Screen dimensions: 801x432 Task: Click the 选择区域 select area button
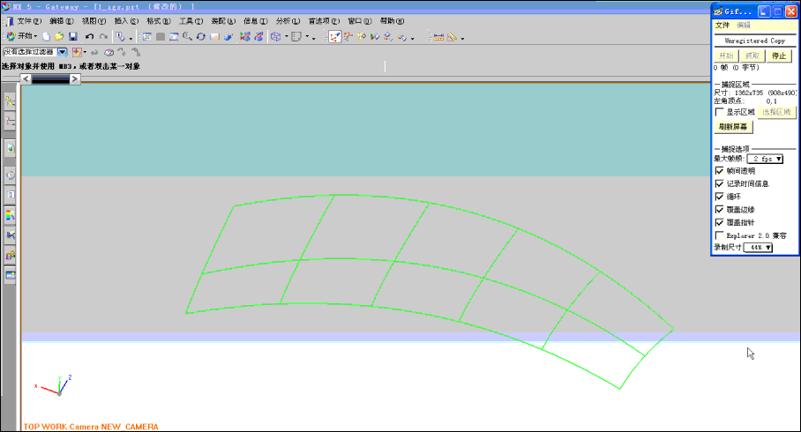(776, 112)
